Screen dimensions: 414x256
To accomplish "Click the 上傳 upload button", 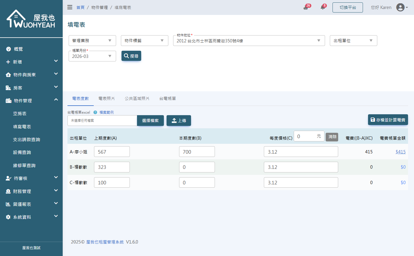I will click(178, 121).
